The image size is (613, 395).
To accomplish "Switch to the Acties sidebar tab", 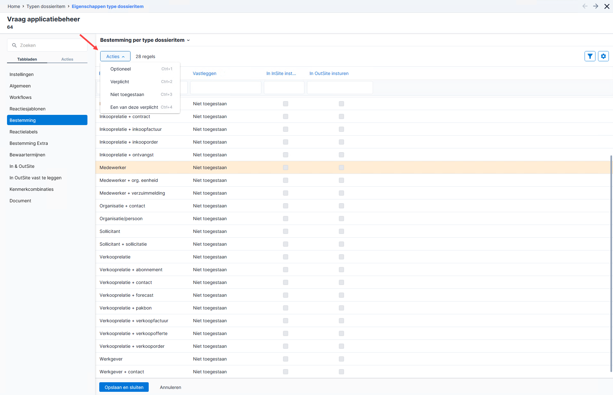I will point(67,59).
